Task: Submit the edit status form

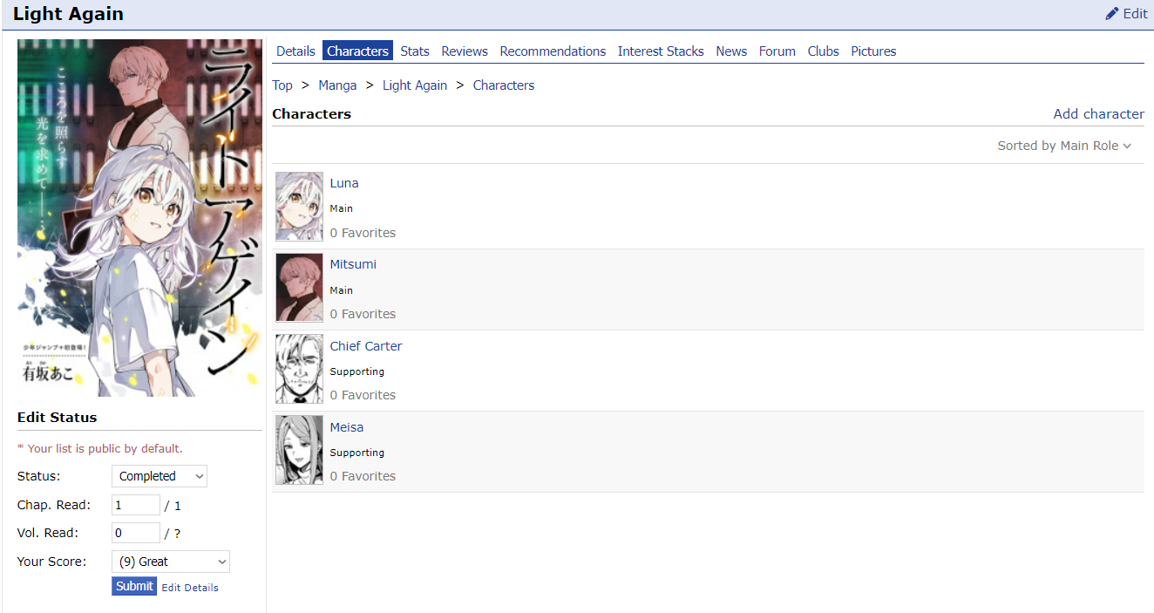Action: [x=134, y=586]
